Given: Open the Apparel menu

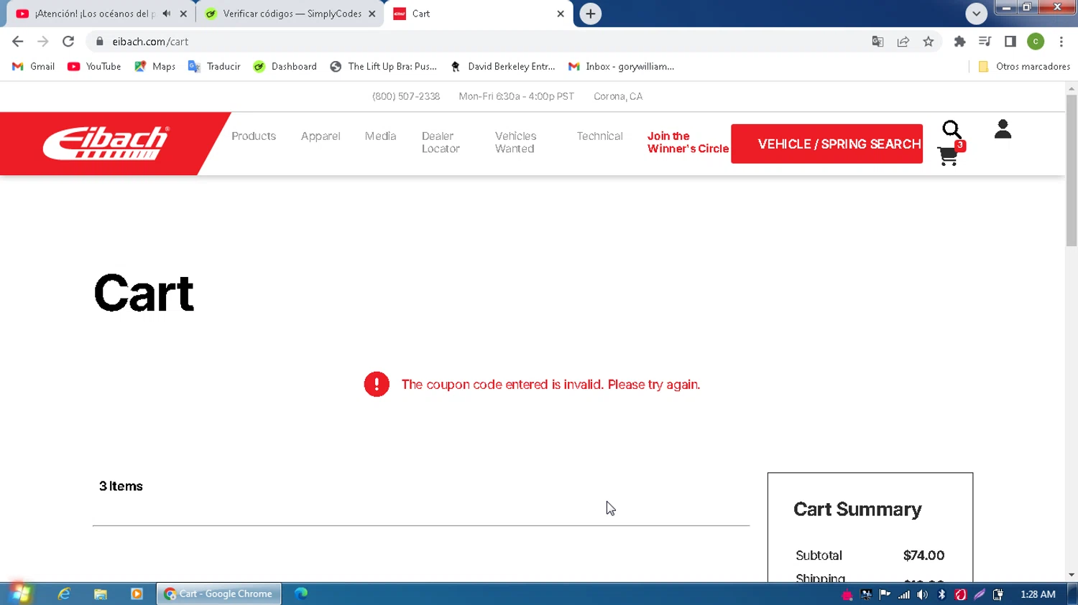Looking at the screenshot, I should [x=321, y=136].
